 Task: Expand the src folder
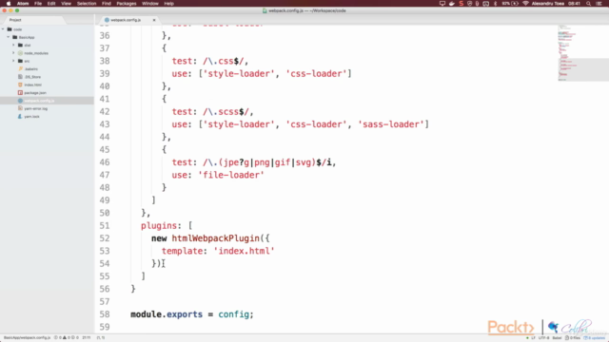coord(13,61)
